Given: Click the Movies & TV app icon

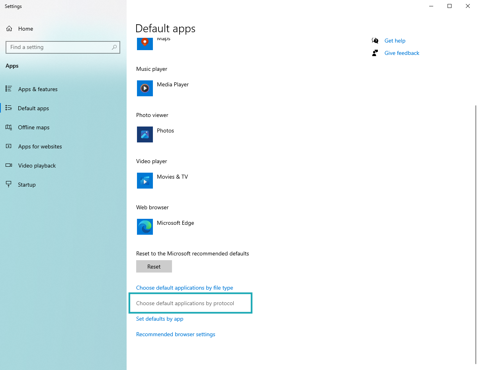Looking at the screenshot, I should pos(145,181).
